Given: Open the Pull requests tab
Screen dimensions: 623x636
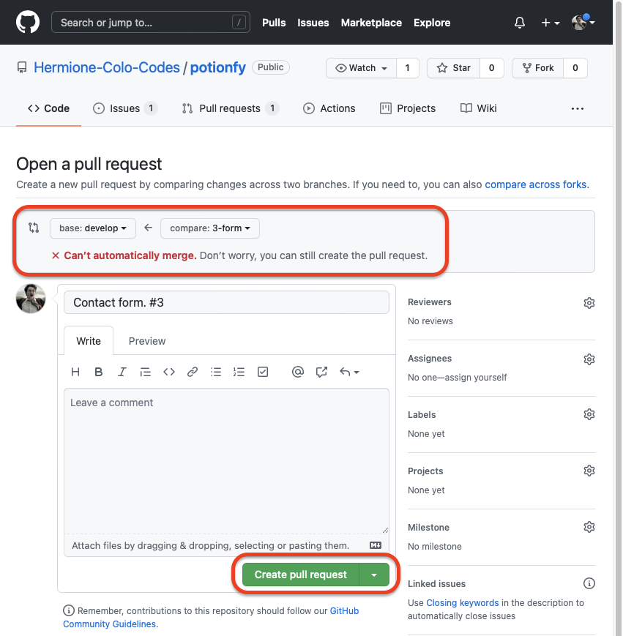Looking at the screenshot, I should 229,108.
